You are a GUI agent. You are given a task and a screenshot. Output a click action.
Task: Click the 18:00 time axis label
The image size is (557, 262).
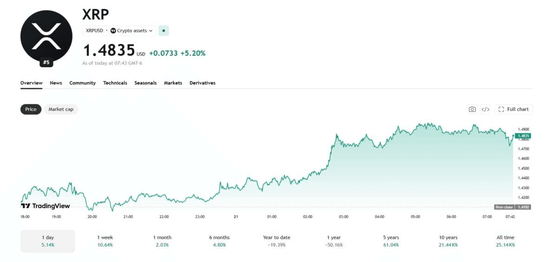point(25,216)
